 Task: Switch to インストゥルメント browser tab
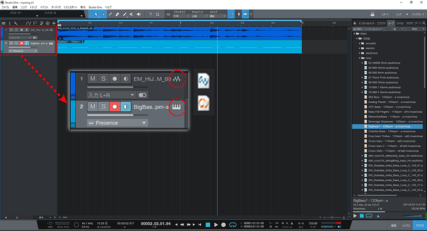coord(367,23)
